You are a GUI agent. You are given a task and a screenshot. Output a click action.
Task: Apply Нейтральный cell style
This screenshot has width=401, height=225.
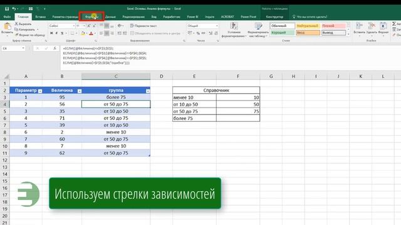(x=308, y=26)
